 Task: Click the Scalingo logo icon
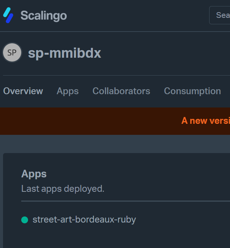pos(8,16)
